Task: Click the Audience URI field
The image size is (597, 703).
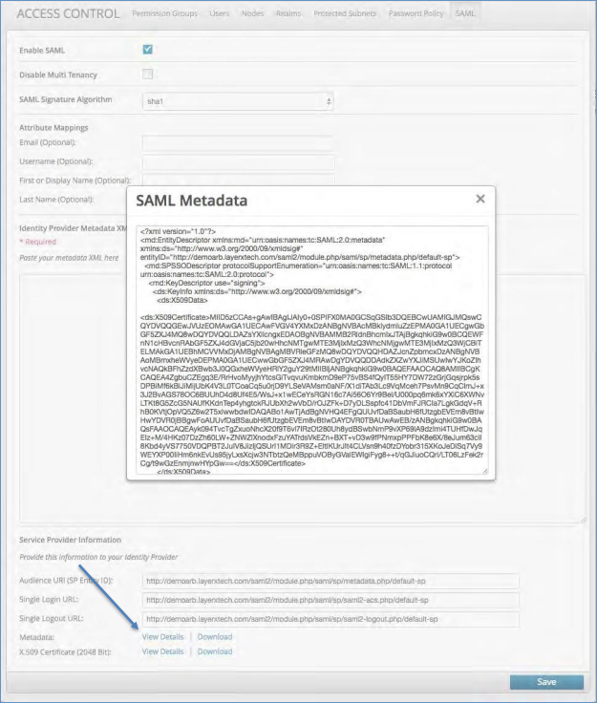Action: (330, 581)
